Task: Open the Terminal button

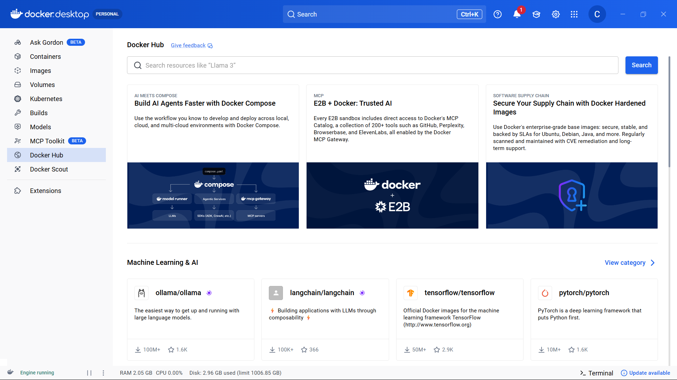Action: pos(597,373)
